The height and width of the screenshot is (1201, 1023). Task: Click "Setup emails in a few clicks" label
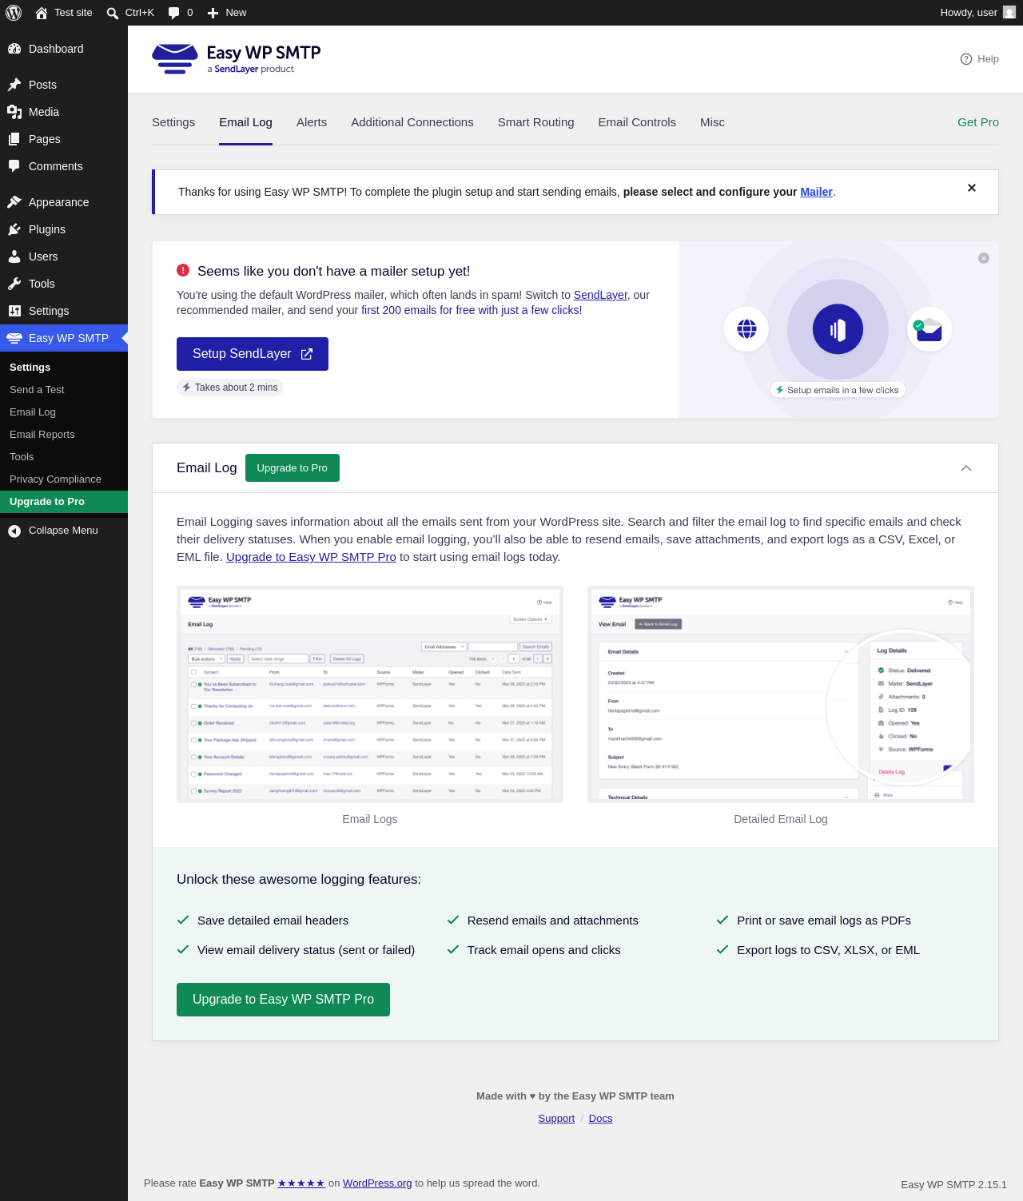click(837, 390)
